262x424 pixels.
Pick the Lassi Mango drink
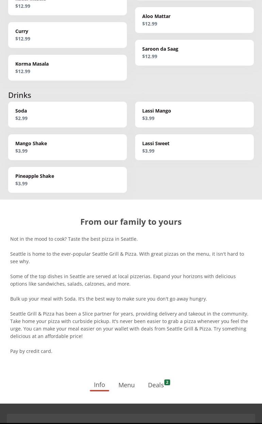pos(194,115)
